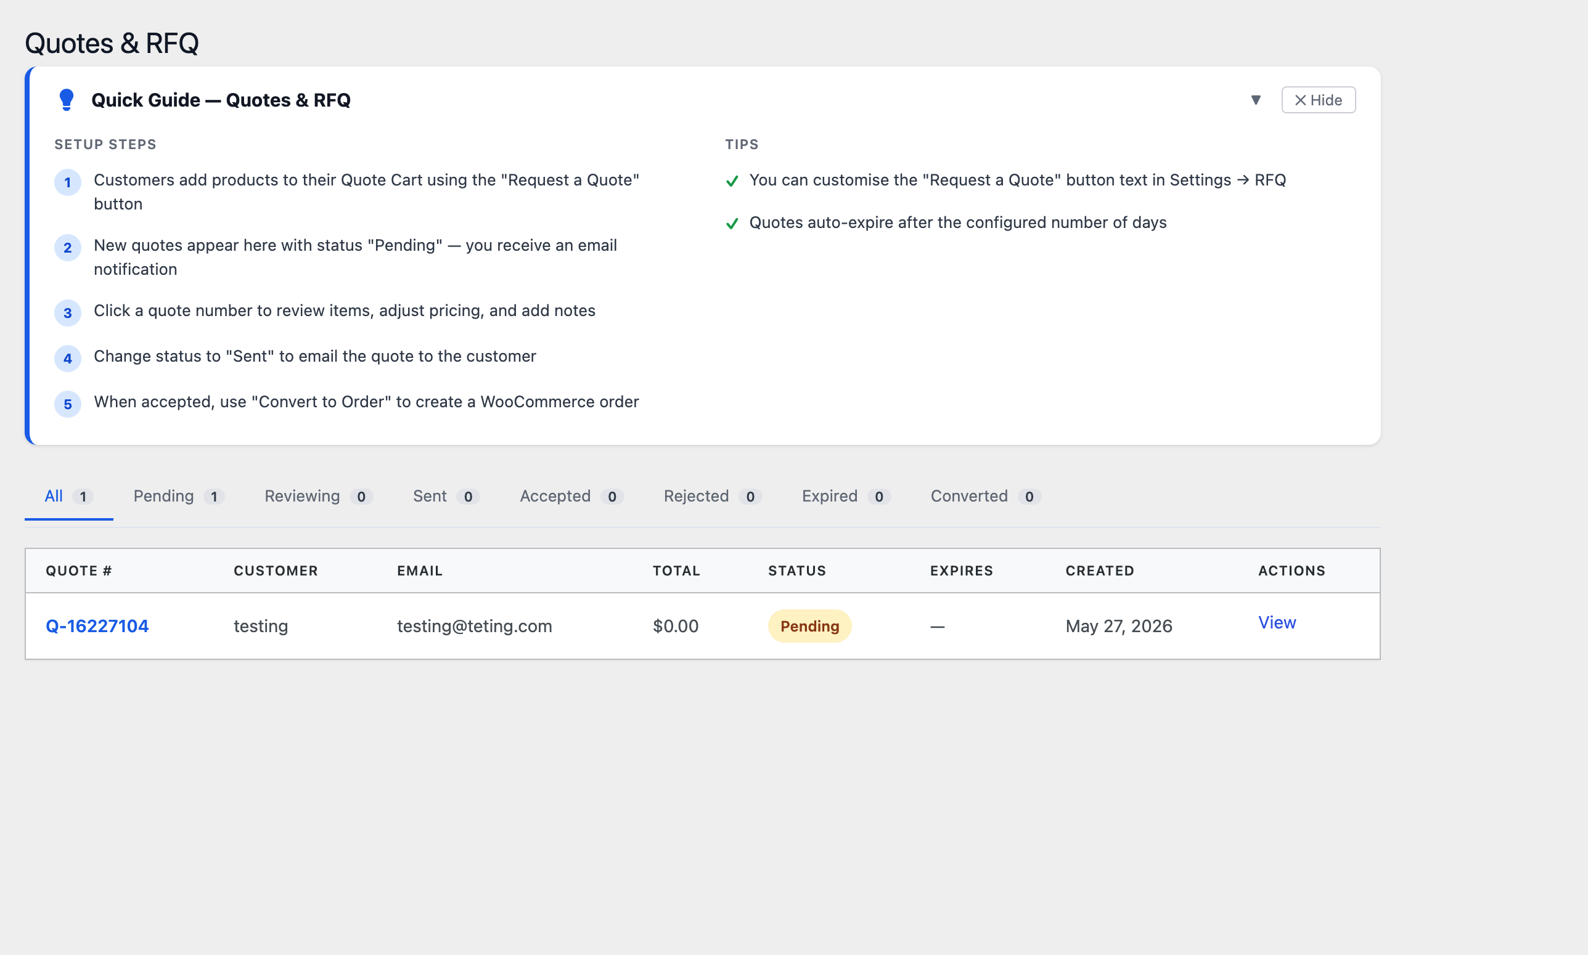Viewport: 1588px width, 955px height.
Task: Click the 'Change status to "Sent"' step text
Action: [x=315, y=356]
